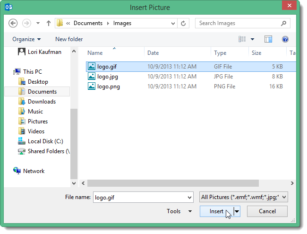Select the logo.jpg file

tap(191, 77)
